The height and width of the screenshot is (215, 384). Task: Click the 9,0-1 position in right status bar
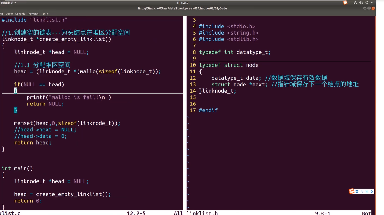coord(322,213)
